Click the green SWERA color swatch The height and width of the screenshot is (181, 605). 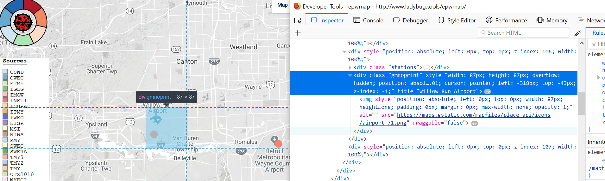tap(5, 151)
